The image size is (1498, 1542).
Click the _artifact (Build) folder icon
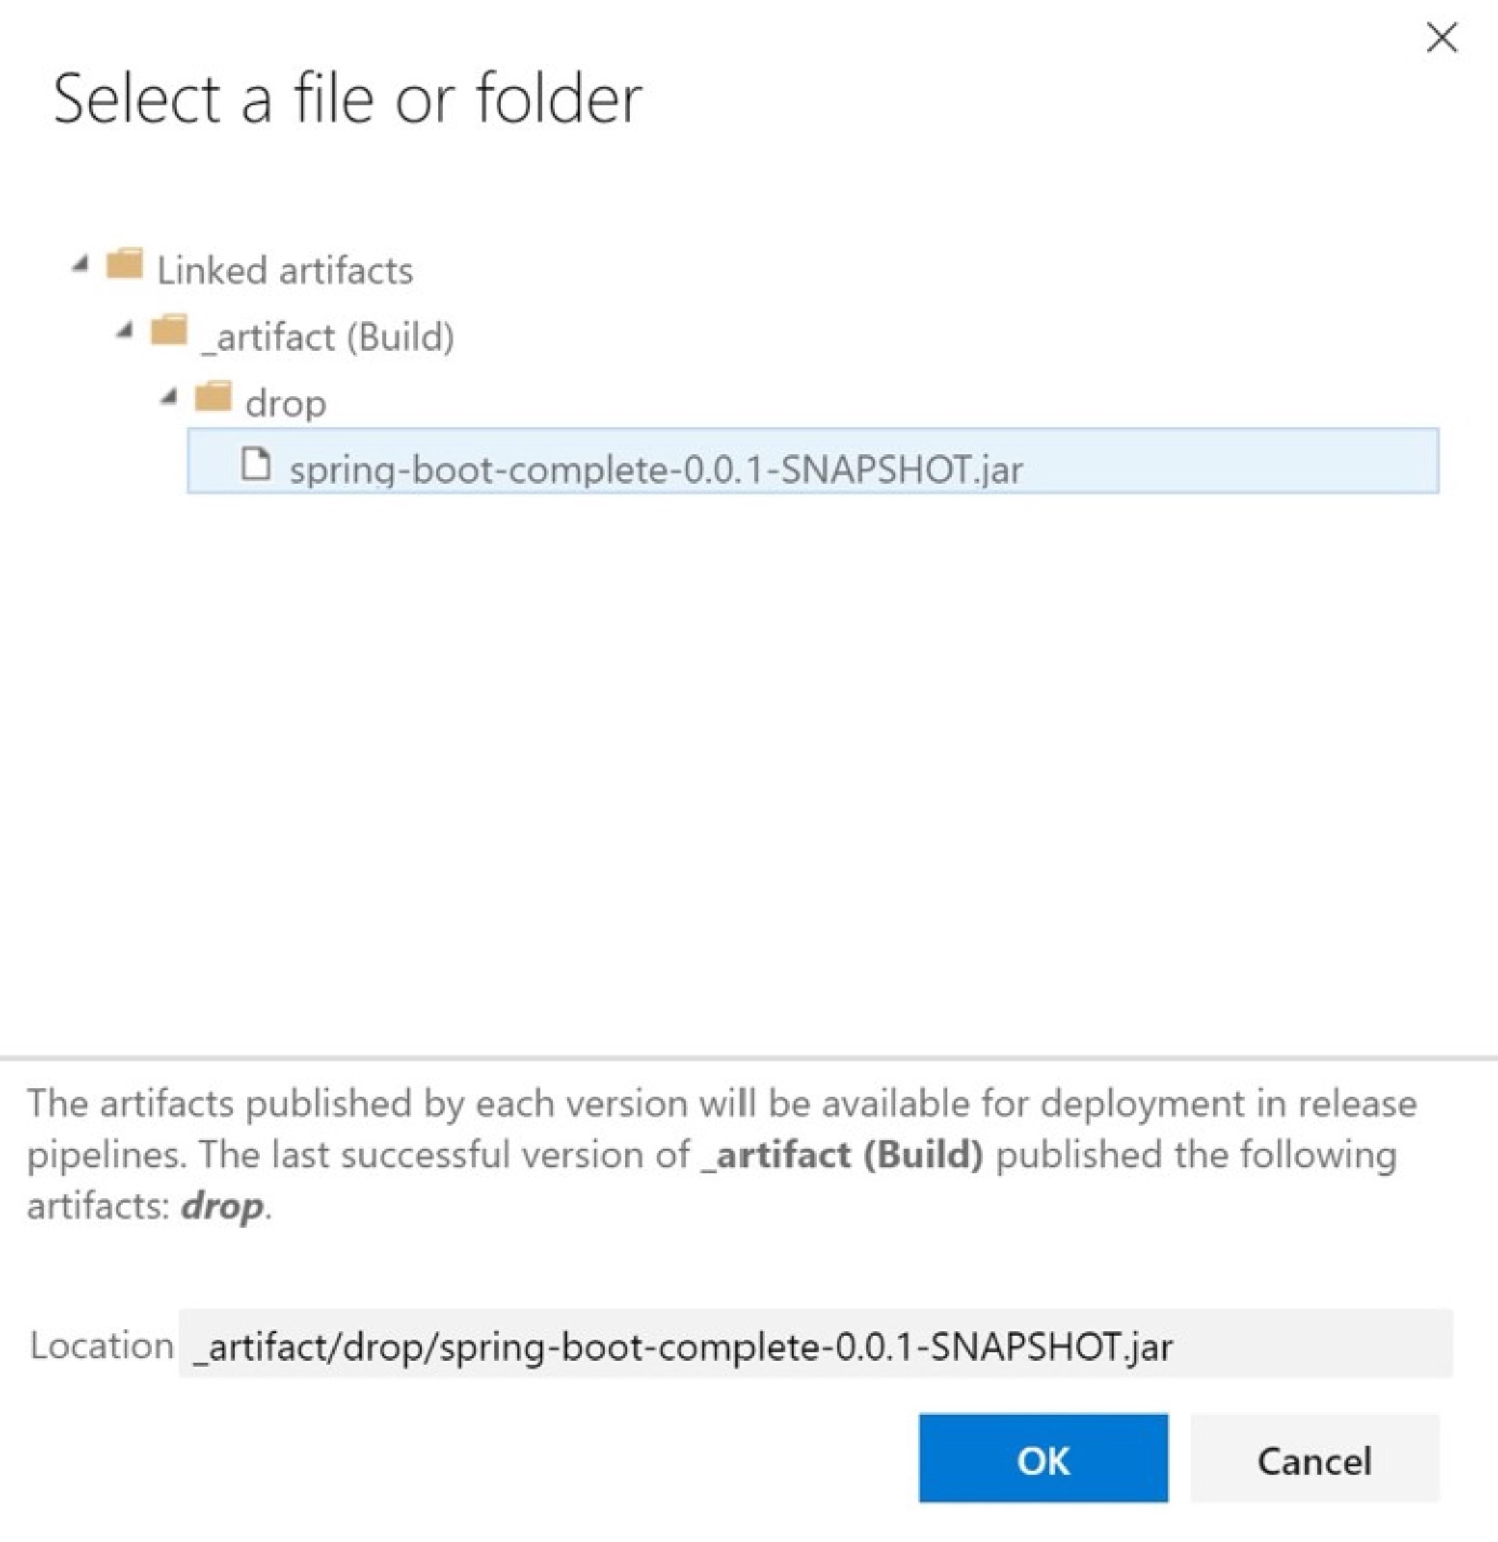point(169,330)
